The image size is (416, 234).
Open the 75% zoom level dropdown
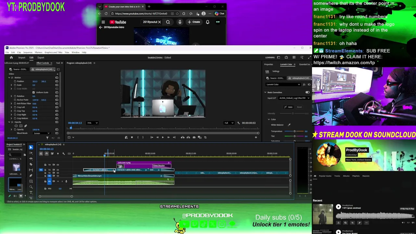coord(93,123)
